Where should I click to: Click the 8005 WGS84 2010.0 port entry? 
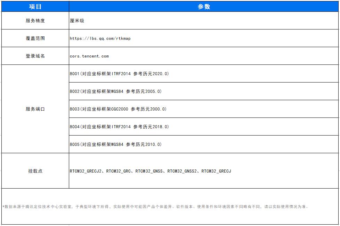point(116,145)
